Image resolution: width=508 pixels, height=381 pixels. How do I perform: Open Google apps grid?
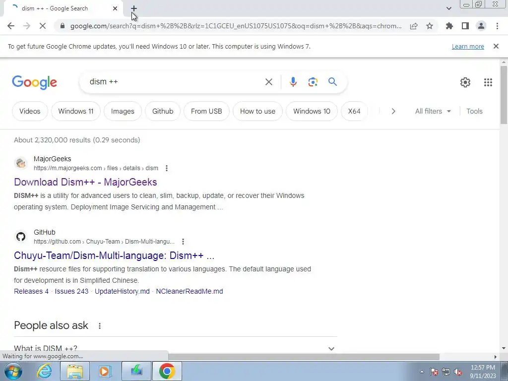(488, 82)
